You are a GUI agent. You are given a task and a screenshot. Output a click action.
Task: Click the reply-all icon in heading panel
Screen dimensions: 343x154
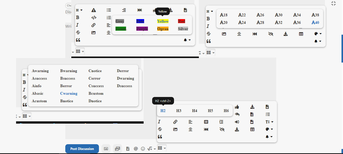point(237,114)
